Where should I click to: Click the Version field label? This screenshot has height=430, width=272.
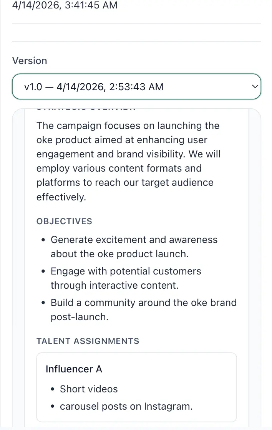point(30,61)
